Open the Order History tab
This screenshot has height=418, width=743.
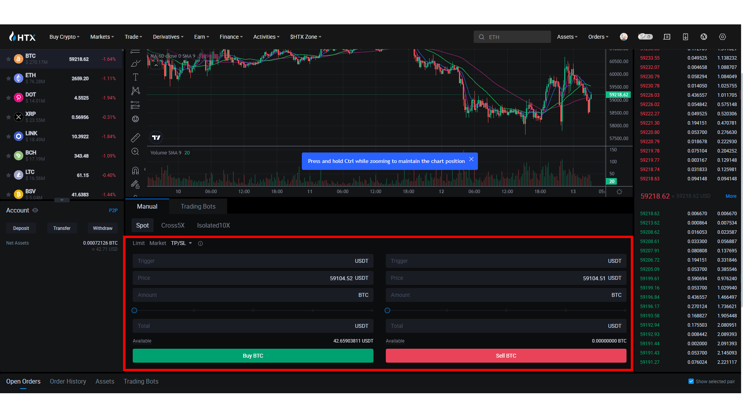(68, 381)
